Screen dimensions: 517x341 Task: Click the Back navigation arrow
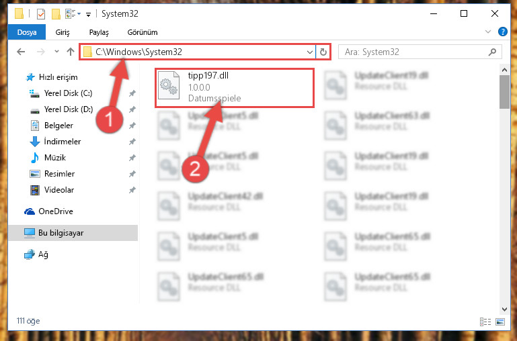(x=21, y=52)
